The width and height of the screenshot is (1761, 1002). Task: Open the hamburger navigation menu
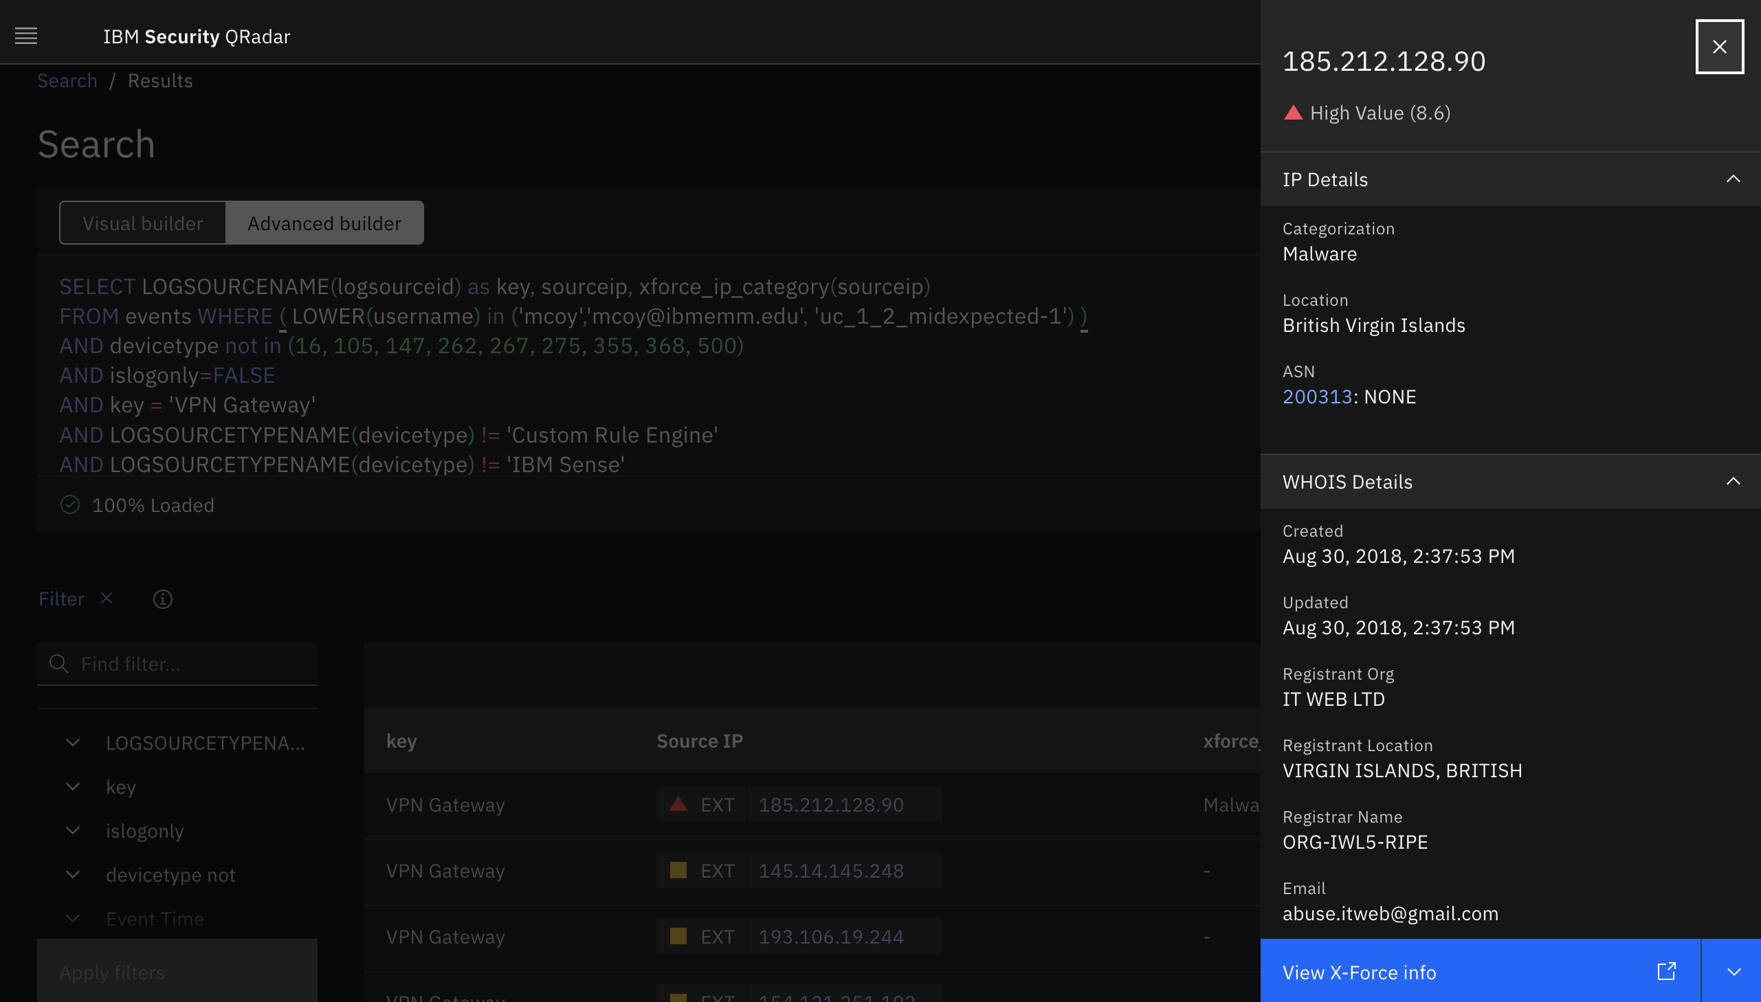[26, 36]
